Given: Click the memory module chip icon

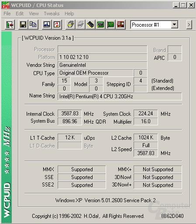Looking at the screenshot, I should click(90, 25).
